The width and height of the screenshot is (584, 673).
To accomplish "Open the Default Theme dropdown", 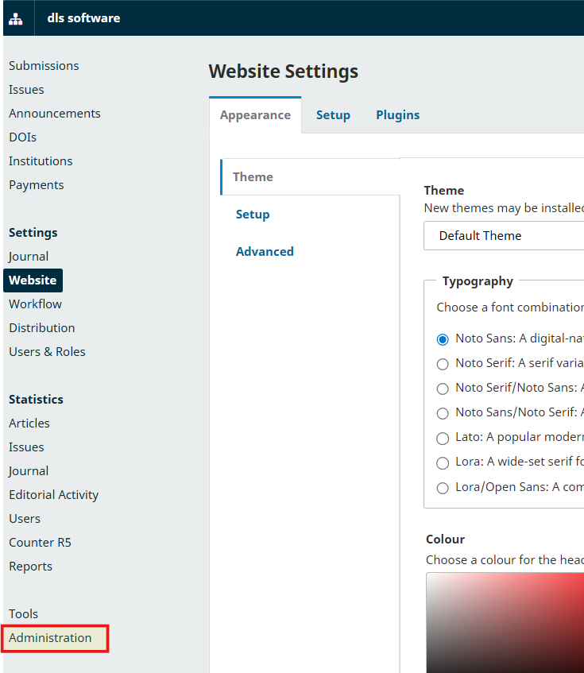I will point(504,236).
